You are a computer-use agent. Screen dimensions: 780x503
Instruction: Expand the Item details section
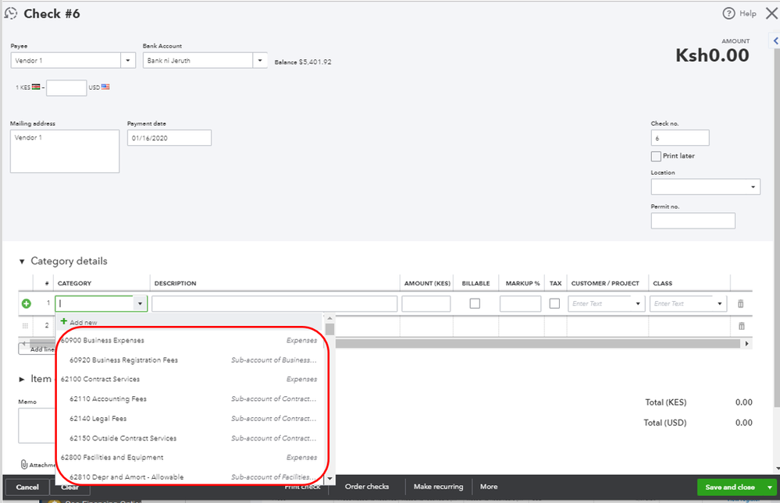coord(21,379)
